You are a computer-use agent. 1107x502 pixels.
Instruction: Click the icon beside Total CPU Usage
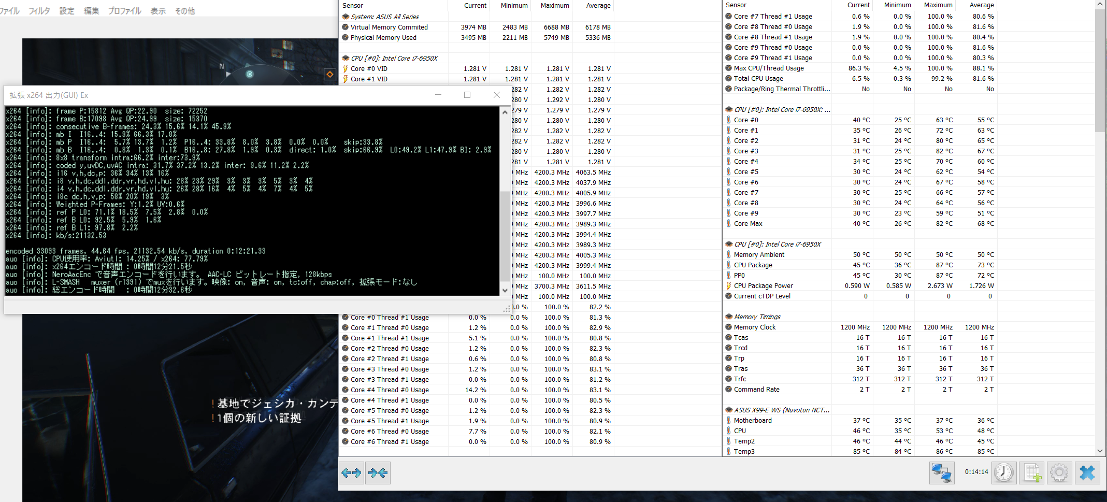(x=729, y=78)
